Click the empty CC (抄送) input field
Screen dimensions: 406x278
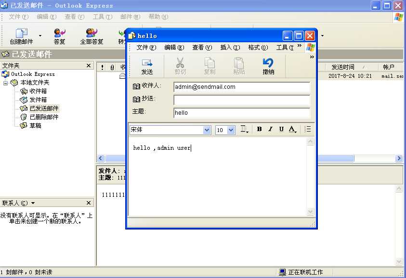coord(242,100)
